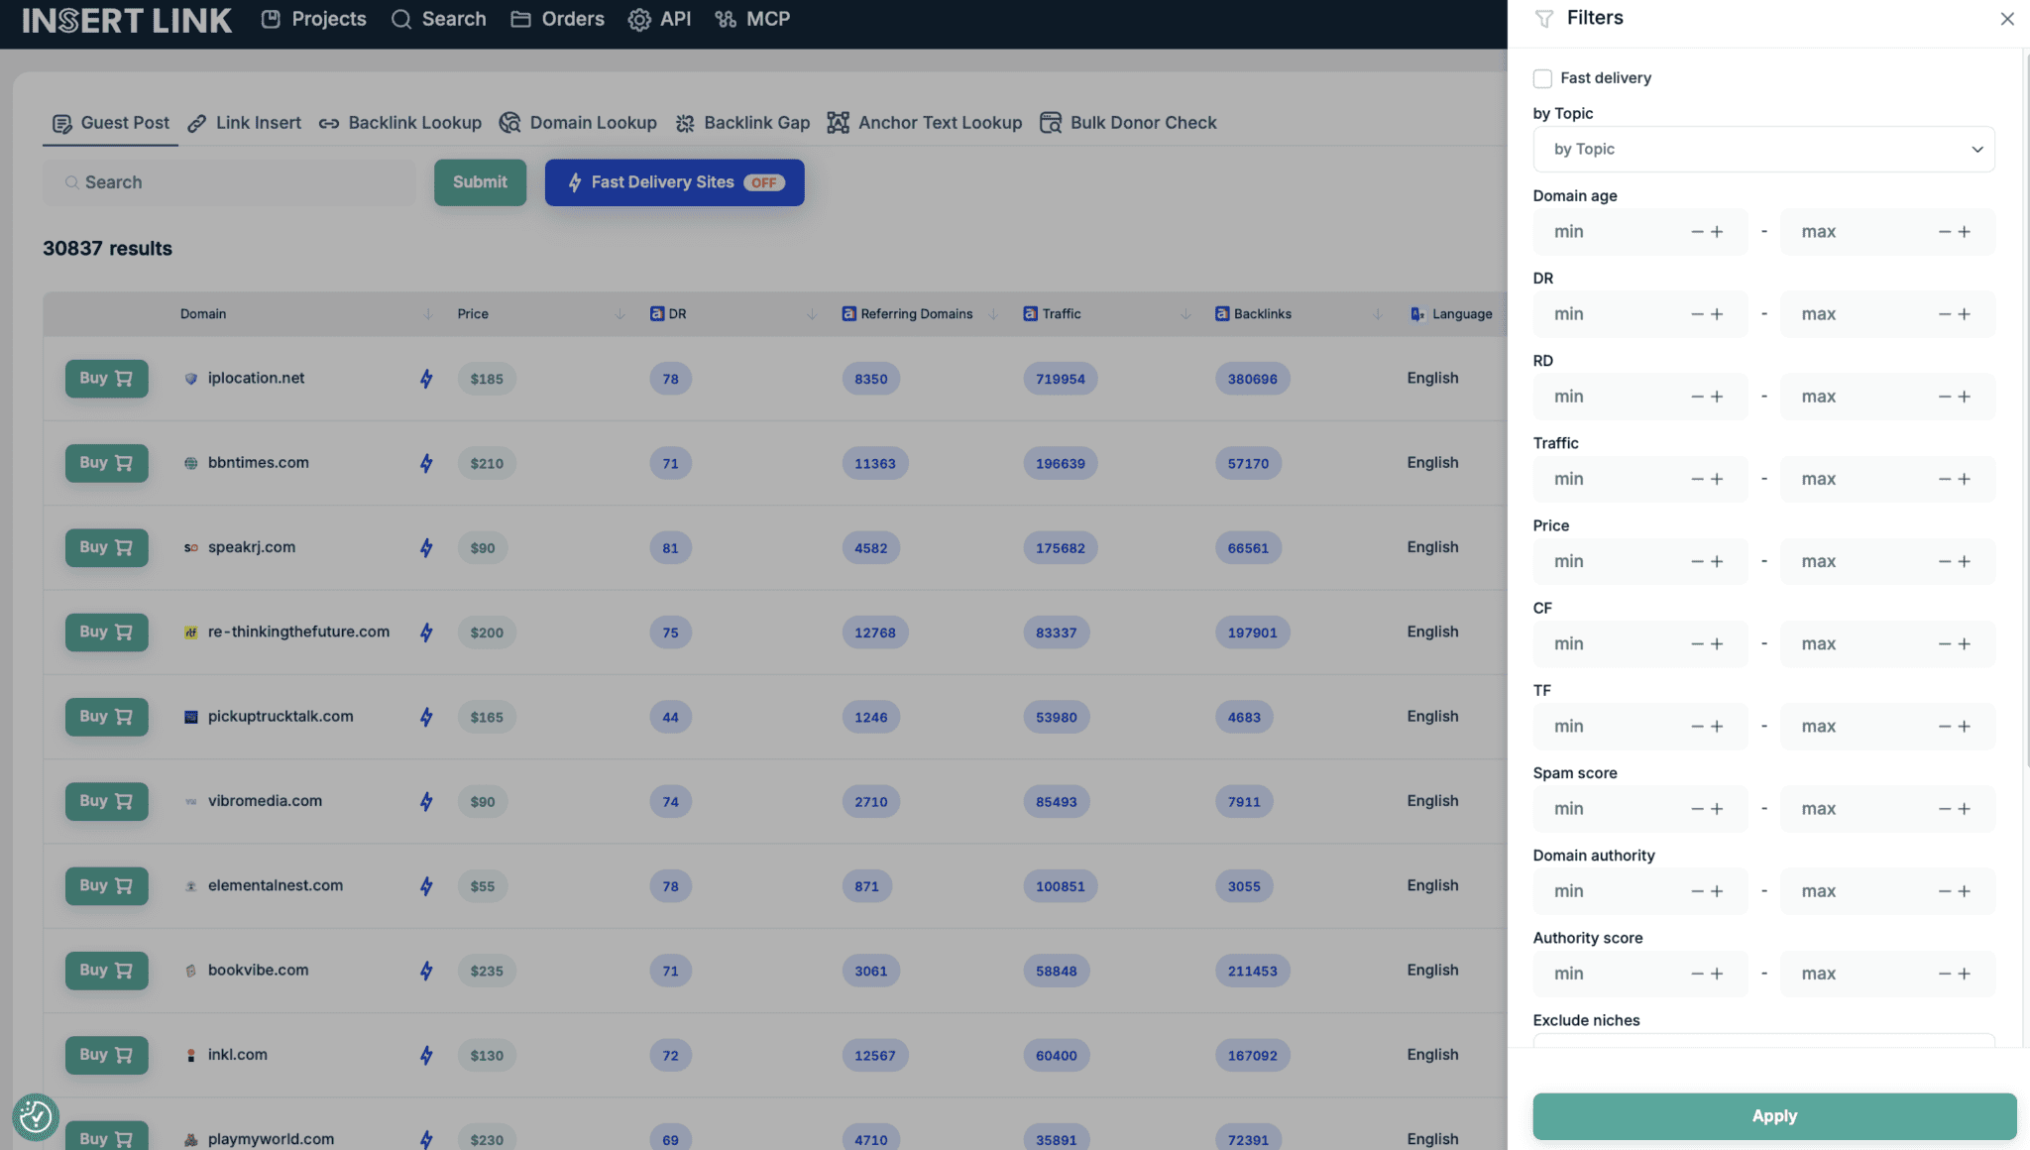Screen dimensions: 2030x1150
Task: Buy the speakrj.com listing
Action: pyautogui.click(x=106, y=547)
